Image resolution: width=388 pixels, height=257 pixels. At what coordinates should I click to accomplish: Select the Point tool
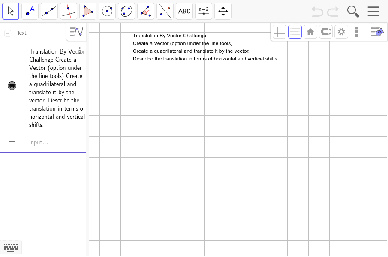[x=30, y=11]
